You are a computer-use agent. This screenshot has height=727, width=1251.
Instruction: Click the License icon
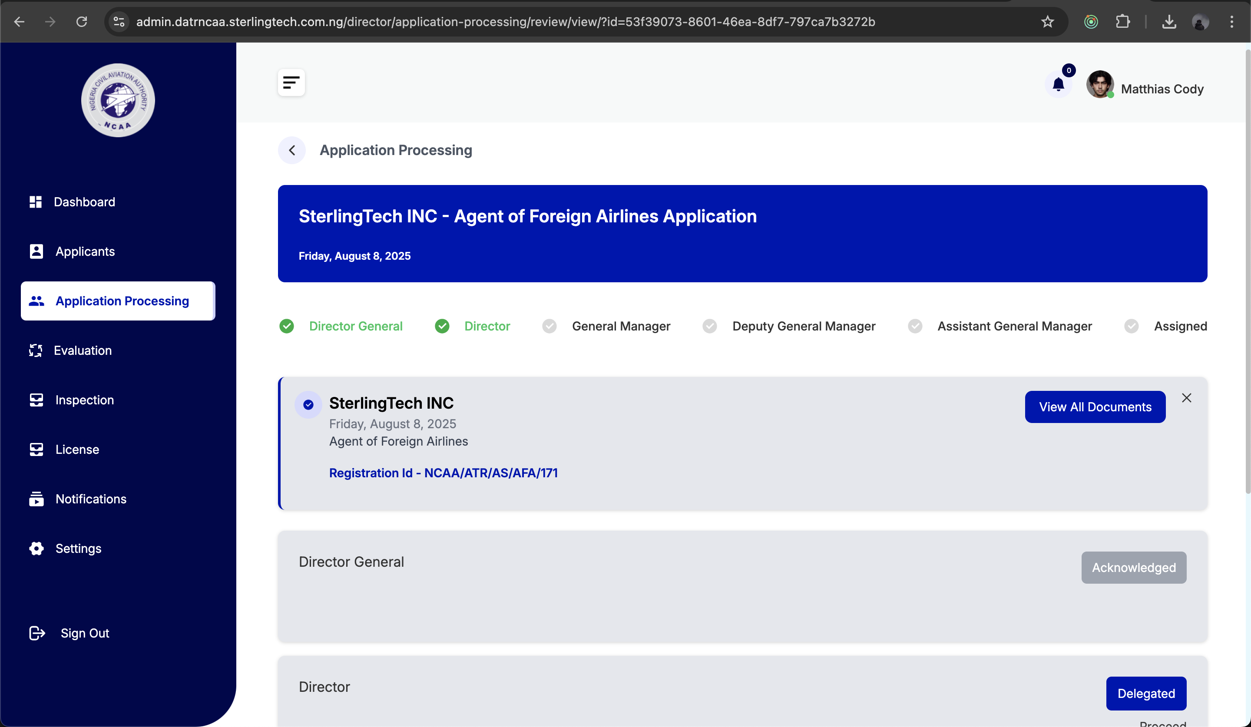click(x=36, y=449)
